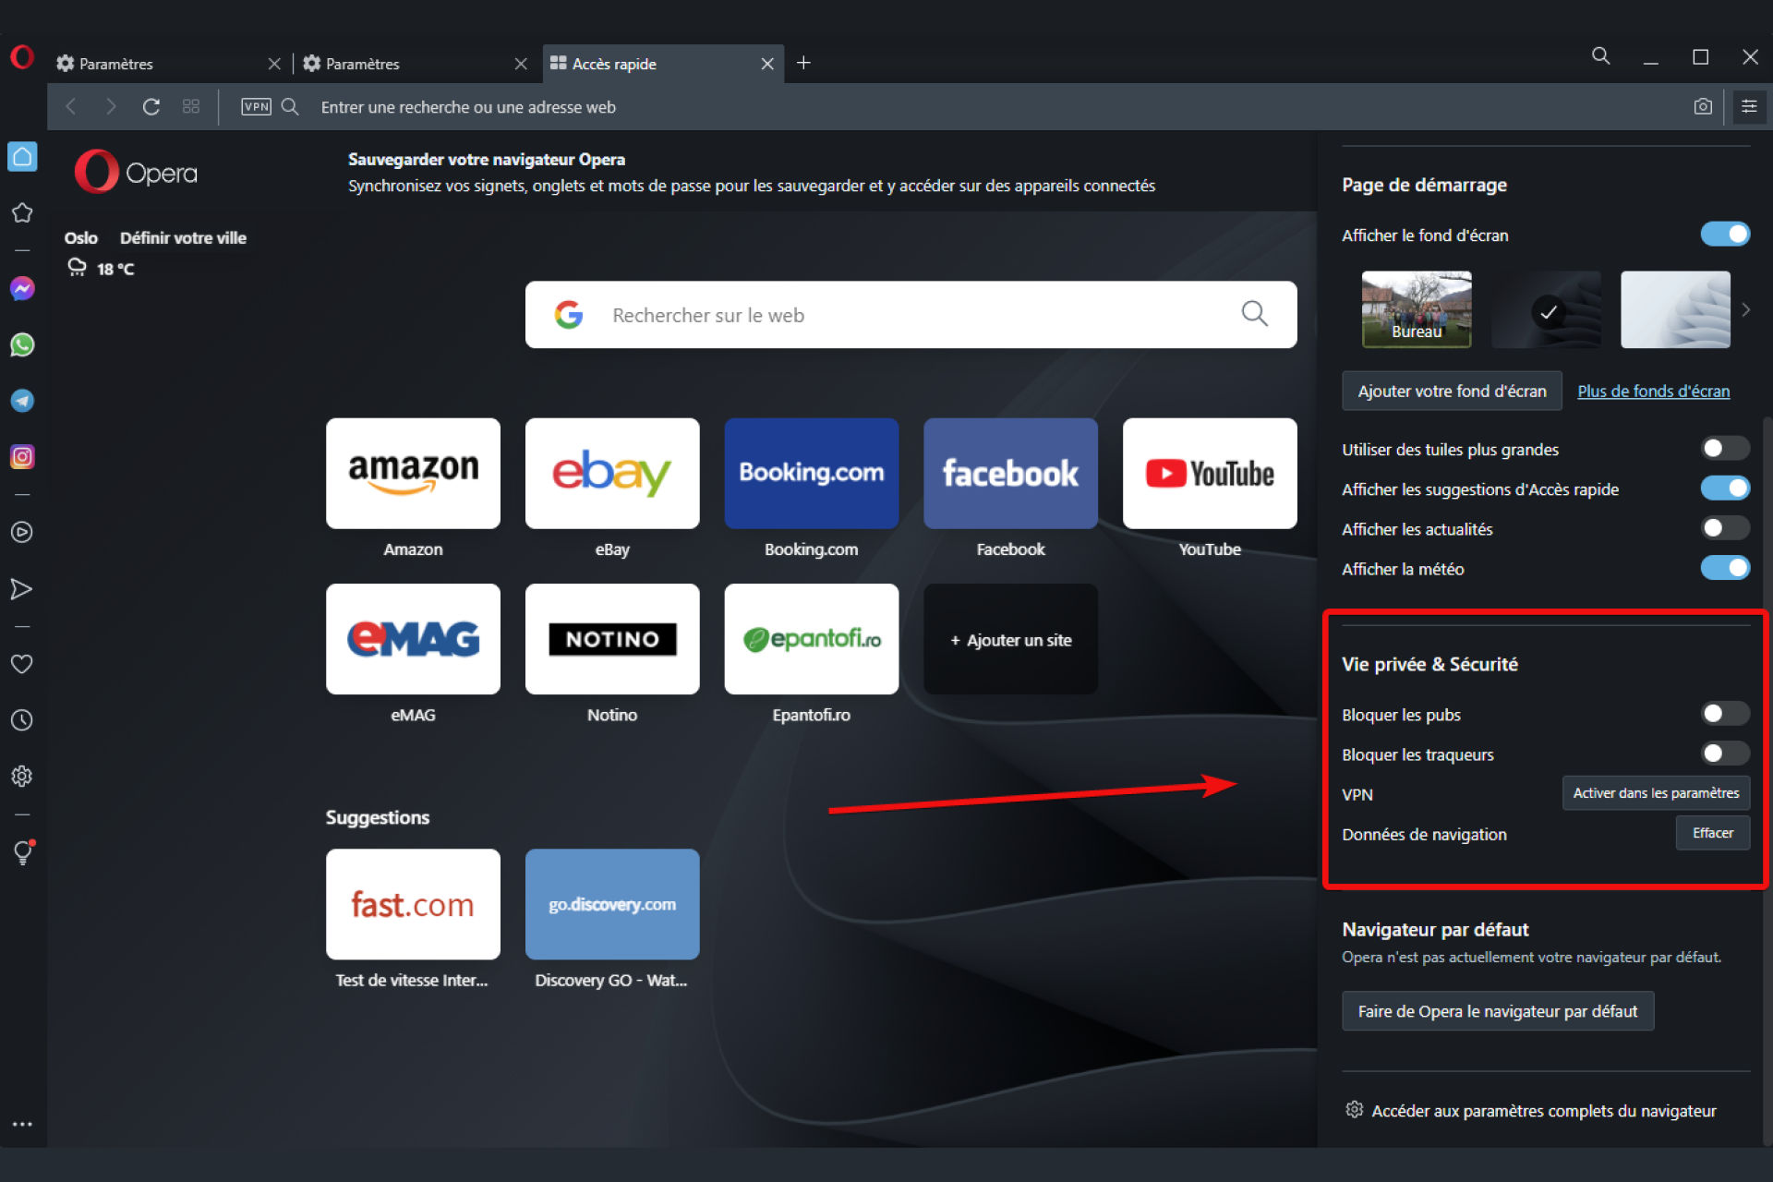1773x1182 pixels.
Task: Disable Afficher la météo
Action: click(x=1725, y=568)
